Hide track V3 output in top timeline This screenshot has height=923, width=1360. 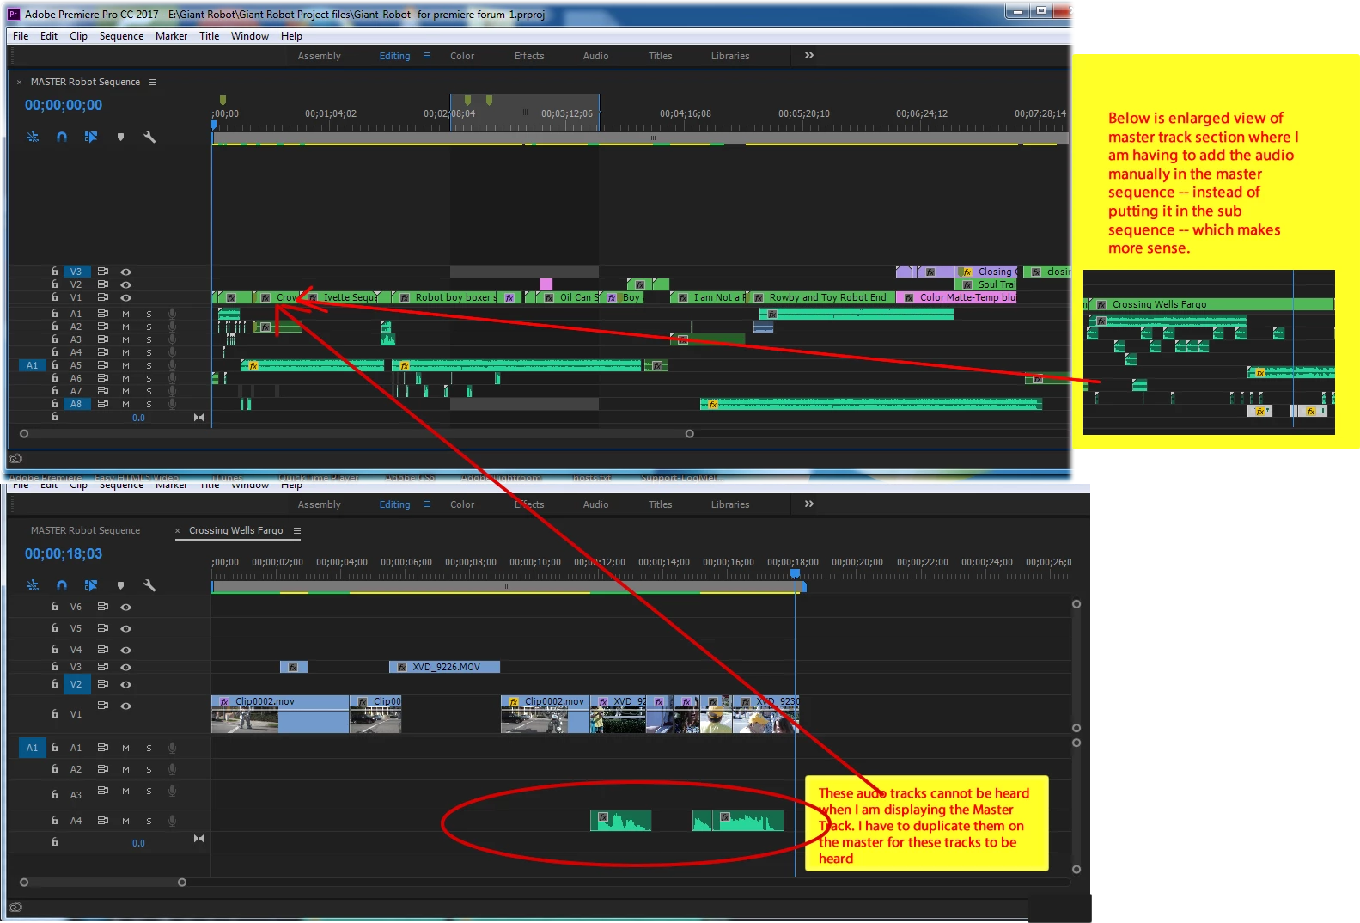pyautogui.click(x=126, y=272)
